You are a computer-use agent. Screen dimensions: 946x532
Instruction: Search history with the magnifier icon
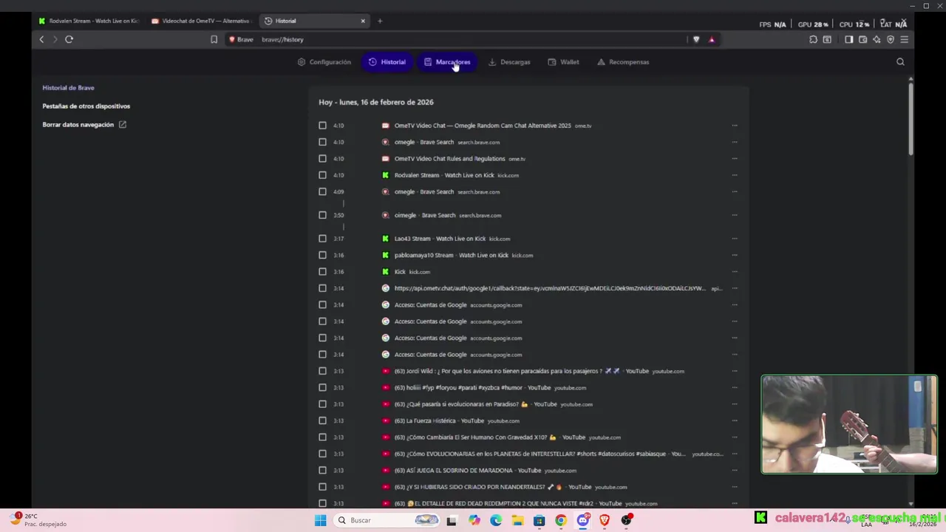(x=900, y=62)
